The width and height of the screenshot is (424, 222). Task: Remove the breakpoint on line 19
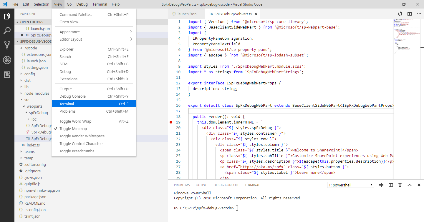pos(171,122)
